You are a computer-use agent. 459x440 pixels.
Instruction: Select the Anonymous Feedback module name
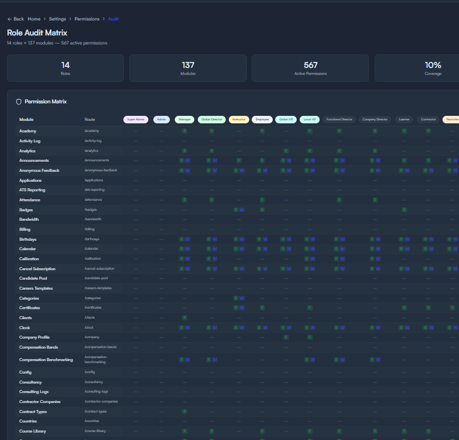39,170
